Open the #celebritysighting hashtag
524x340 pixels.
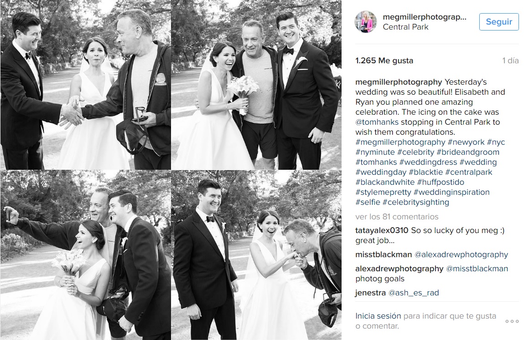(416, 202)
